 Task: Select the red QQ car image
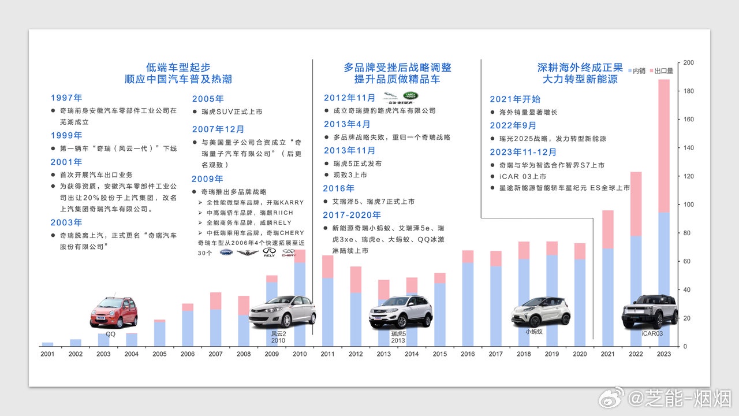tap(114, 312)
